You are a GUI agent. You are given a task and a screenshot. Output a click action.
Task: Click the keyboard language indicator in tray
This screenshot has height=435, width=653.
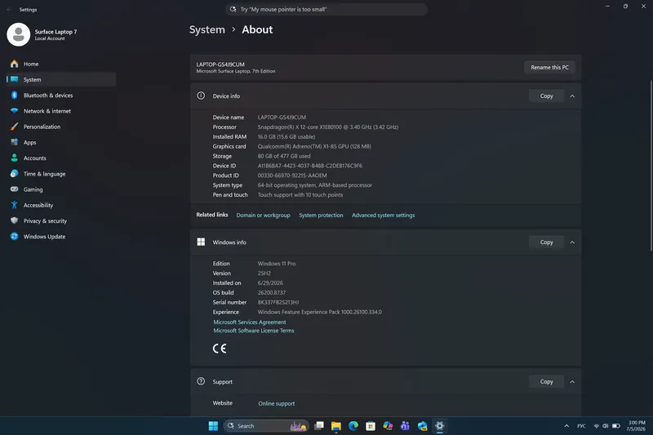click(x=581, y=426)
